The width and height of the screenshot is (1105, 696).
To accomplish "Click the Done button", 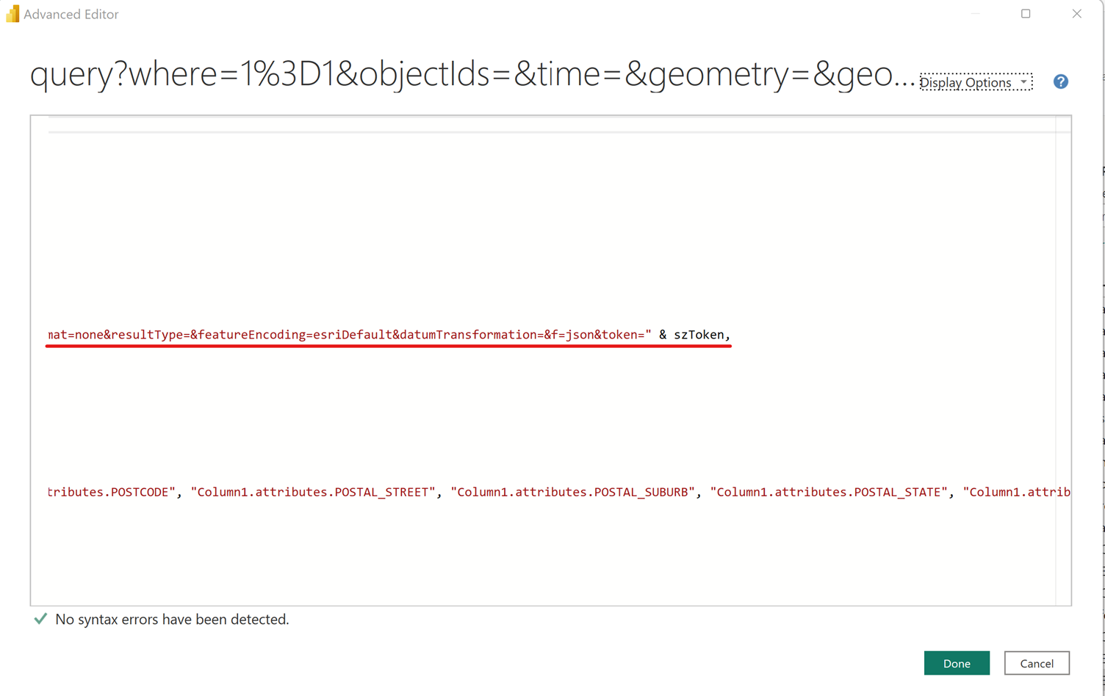I will [x=957, y=663].
